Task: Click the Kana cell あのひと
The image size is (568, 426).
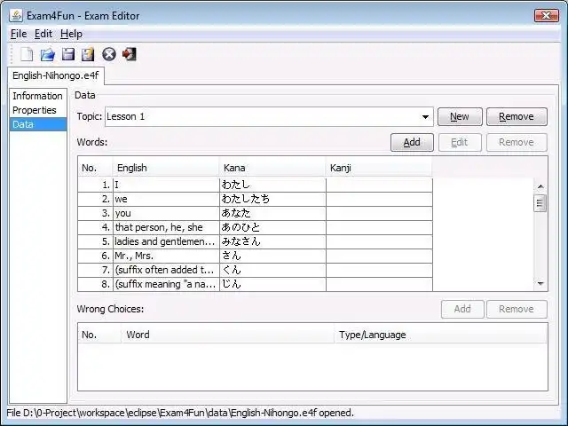Action: [x=272, y=227]
